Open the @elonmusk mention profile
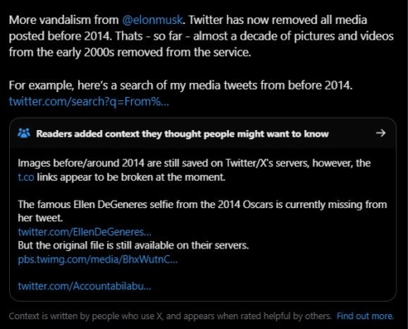 coord(152,20)
